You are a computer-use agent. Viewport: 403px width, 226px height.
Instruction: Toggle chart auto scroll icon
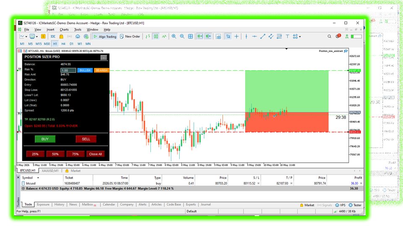[x=200, y=36]
